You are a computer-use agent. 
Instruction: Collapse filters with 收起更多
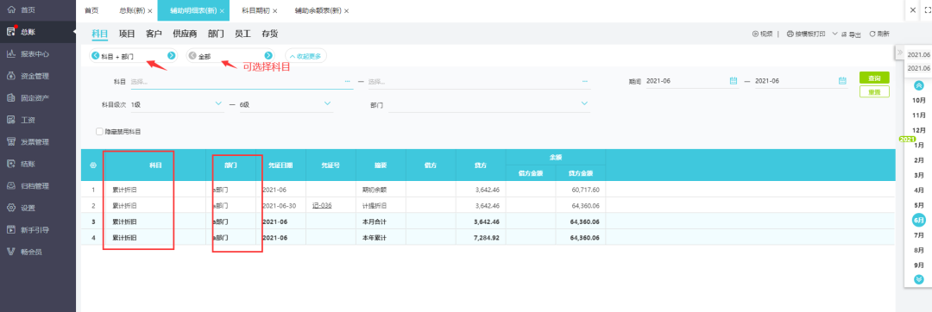tap(305, 56)
